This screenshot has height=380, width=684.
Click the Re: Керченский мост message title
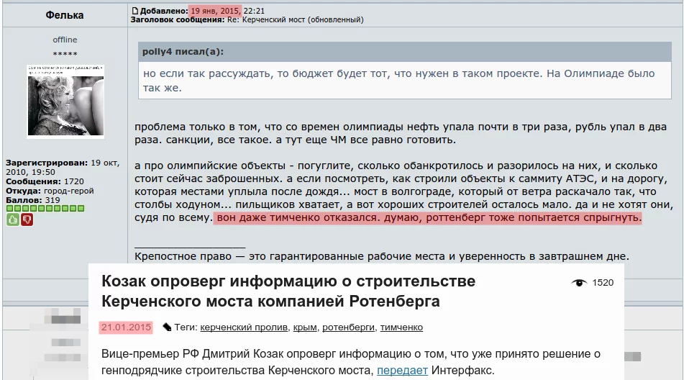(296, 19)
